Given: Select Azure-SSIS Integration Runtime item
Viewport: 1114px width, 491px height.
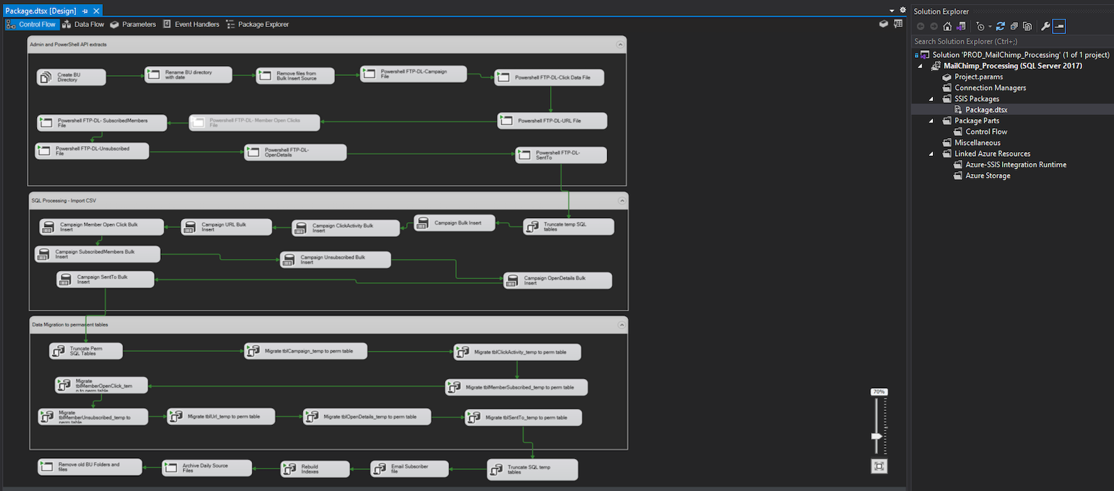Looking at the screenshot, I should [x=1015, y=165].
